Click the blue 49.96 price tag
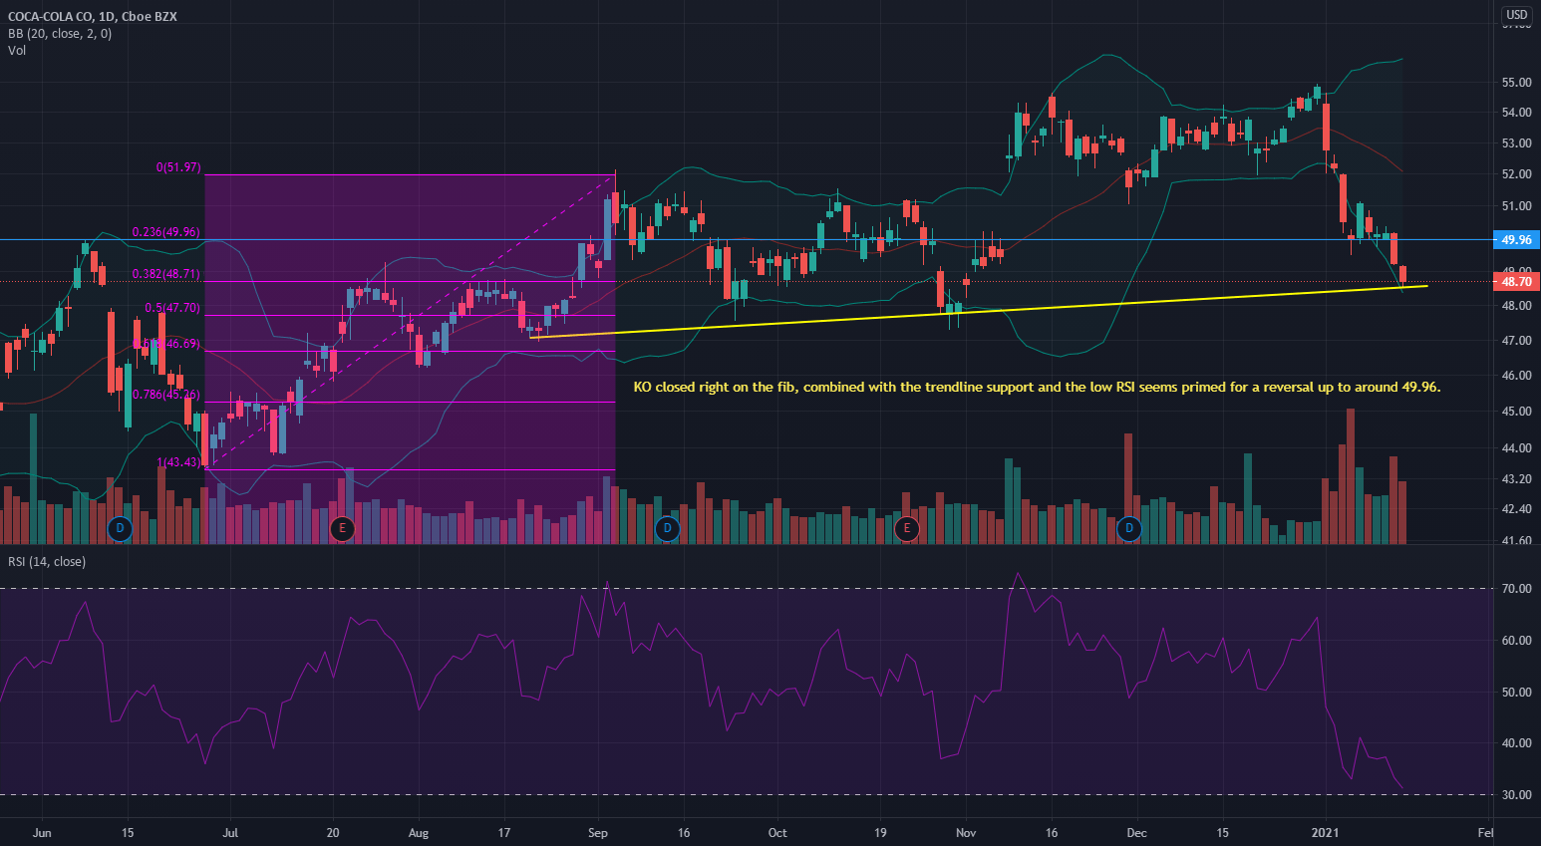The width and height of the screenshot is (1541, 846). pos(1516,240)
